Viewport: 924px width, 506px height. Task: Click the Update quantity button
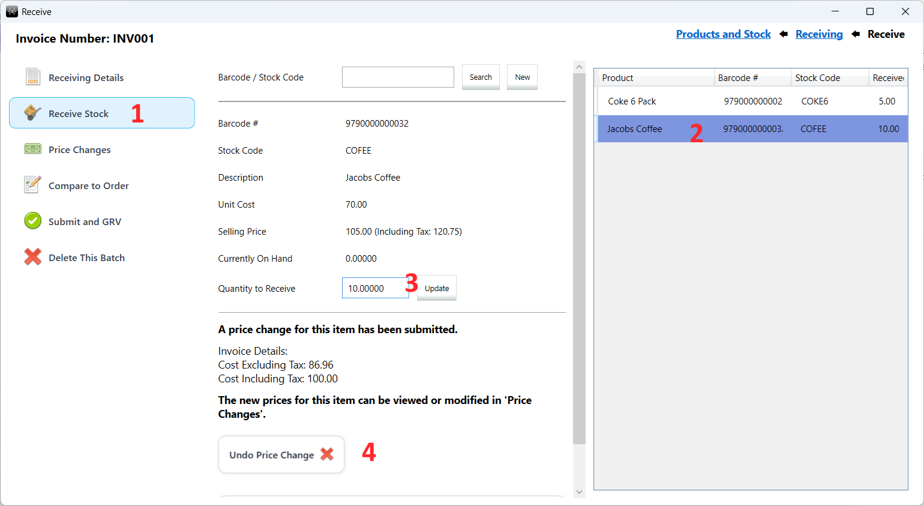(437, 288)
